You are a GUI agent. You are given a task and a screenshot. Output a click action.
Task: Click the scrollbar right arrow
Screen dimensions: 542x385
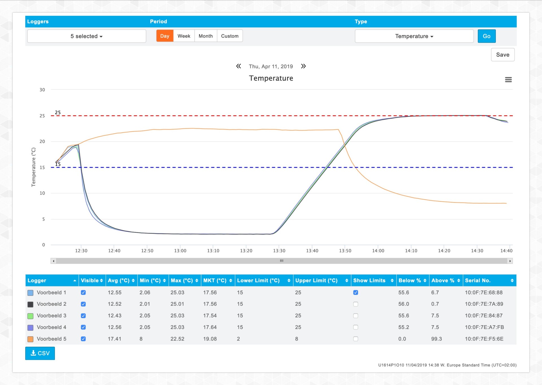510,261
